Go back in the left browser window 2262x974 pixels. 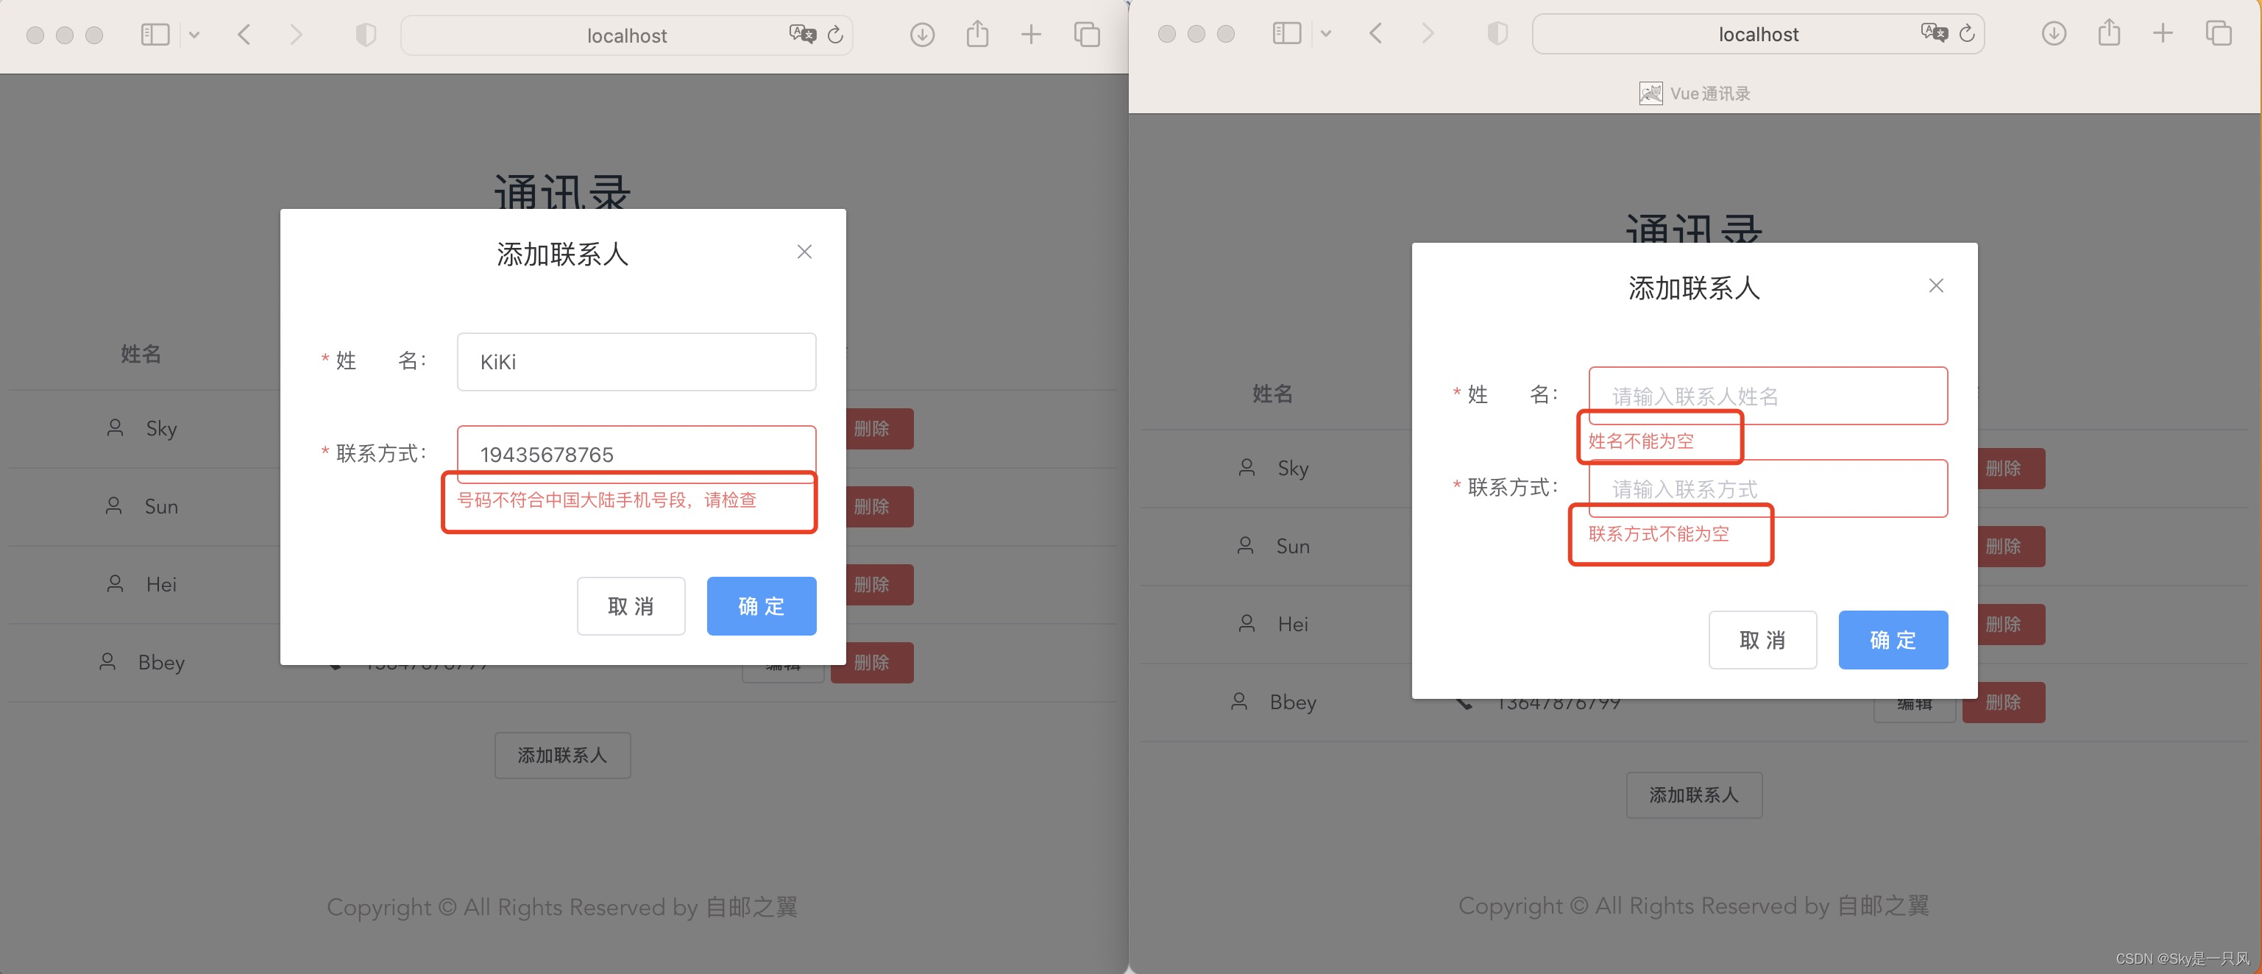pos(244,35)
